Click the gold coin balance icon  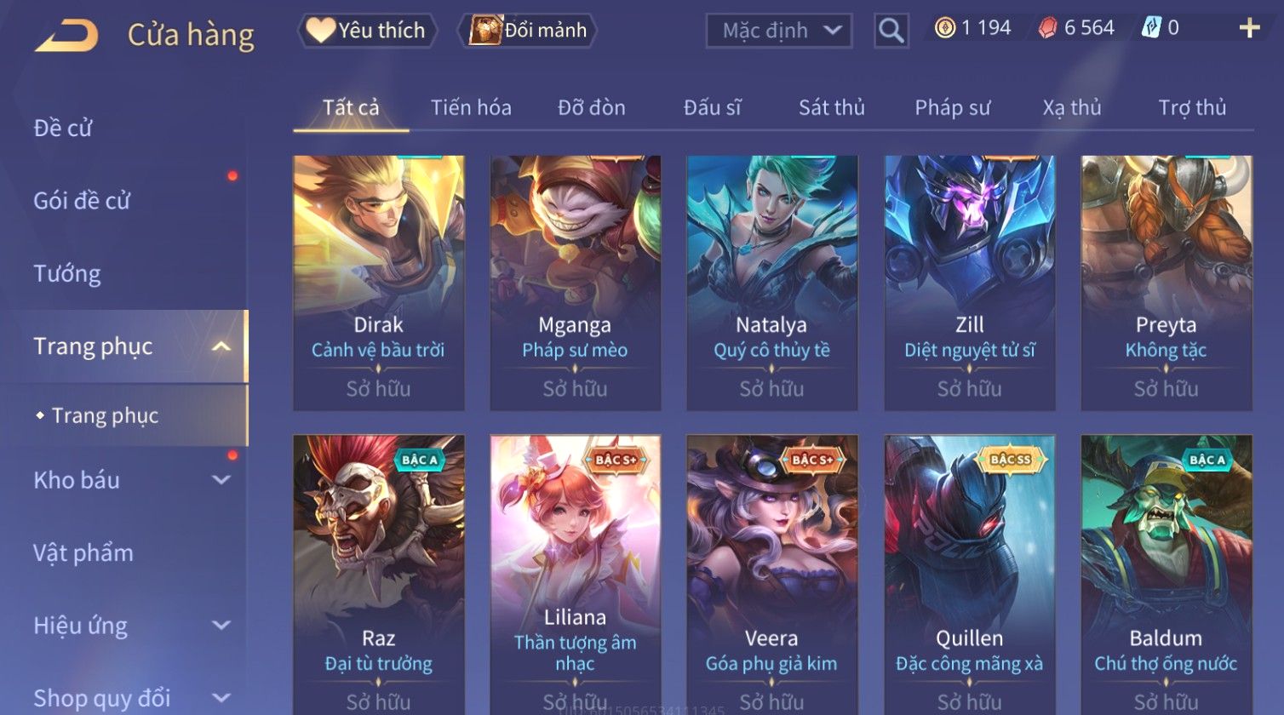click(x=945, y=28)
